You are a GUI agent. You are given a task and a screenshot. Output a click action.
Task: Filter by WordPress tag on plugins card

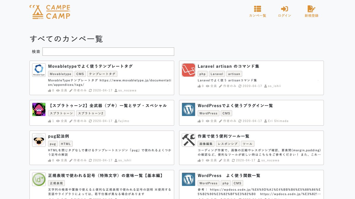point(208,113)
